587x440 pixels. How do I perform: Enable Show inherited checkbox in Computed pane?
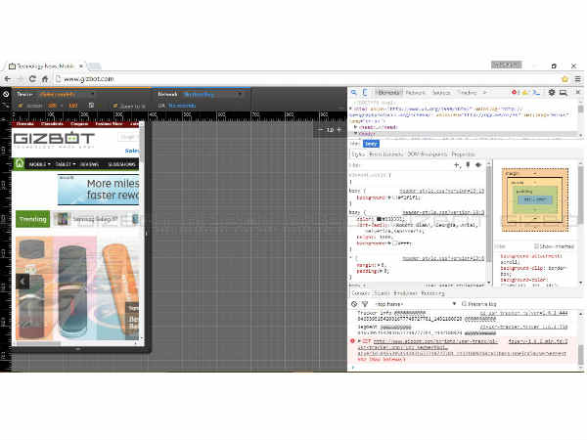pyautogui.click(x=536, y=245)
